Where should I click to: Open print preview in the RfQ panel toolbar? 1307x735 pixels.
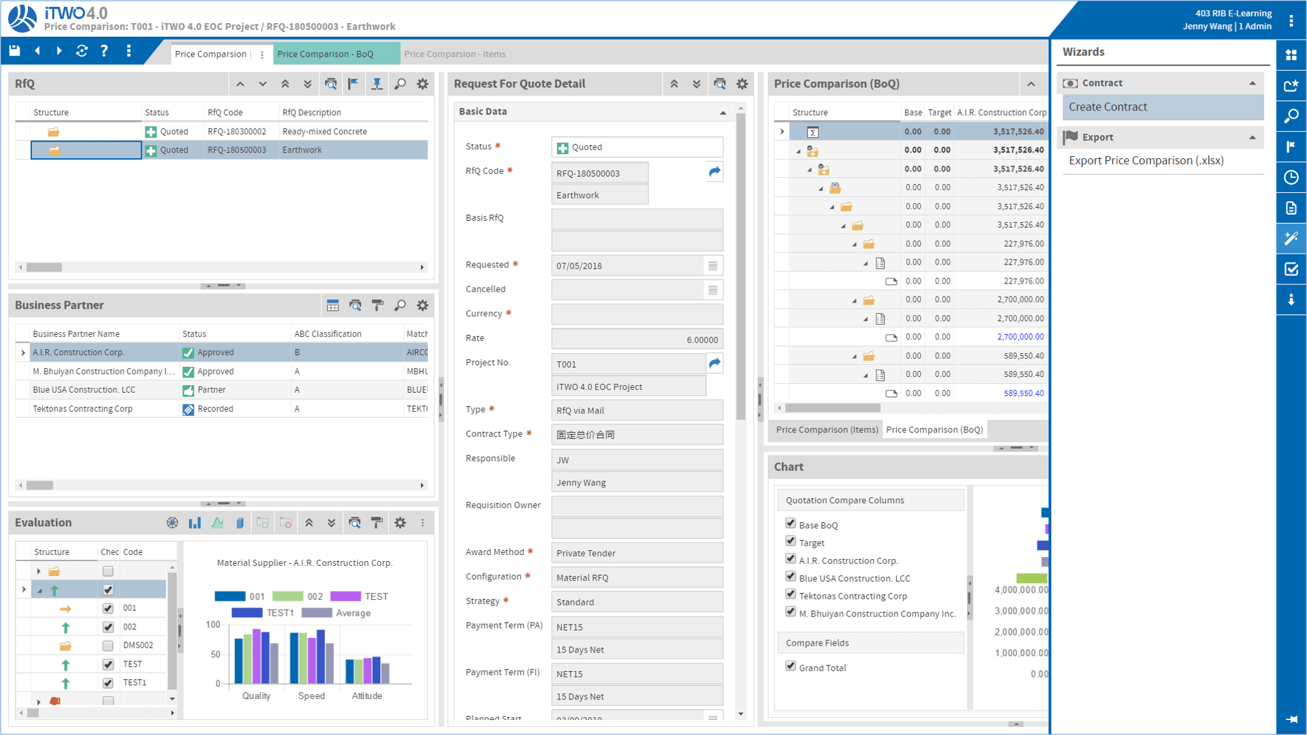330,83
